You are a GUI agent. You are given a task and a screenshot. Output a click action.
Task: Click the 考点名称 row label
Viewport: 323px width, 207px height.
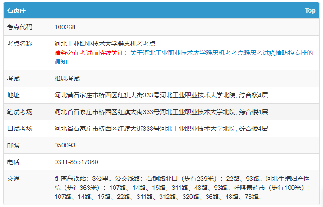(19, 44)
